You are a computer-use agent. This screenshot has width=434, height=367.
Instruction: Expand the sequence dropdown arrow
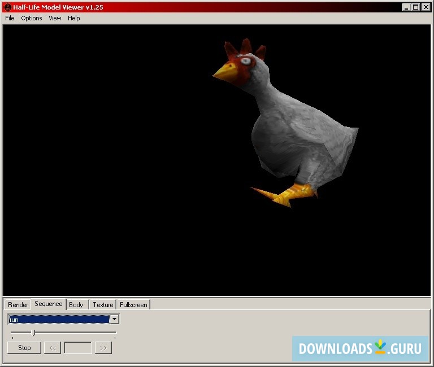(114, 319)
